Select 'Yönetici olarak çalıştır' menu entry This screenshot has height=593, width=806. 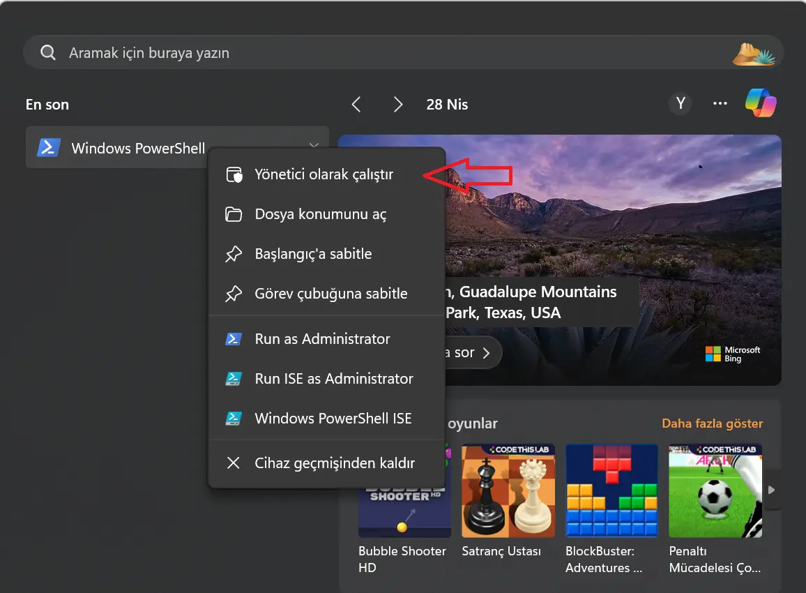pyautogui.click(x=326, y=174)
